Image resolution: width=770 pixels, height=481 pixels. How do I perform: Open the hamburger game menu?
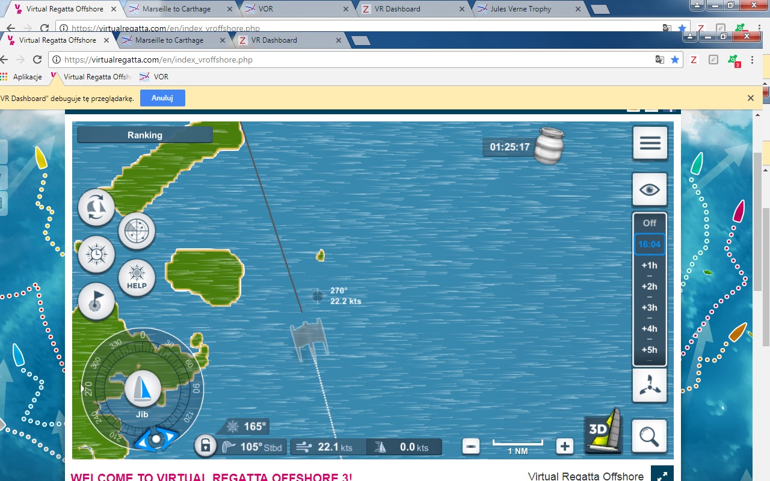(x=650, y=143)
